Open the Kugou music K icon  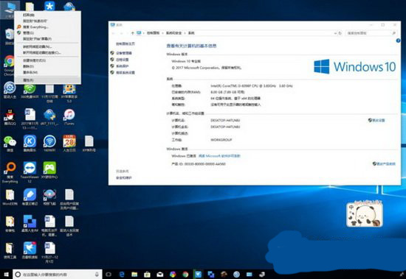click(30, 144)
